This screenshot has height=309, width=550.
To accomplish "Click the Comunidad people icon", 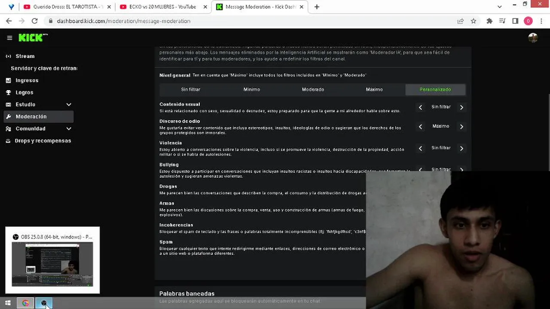I will pos(8,128).
